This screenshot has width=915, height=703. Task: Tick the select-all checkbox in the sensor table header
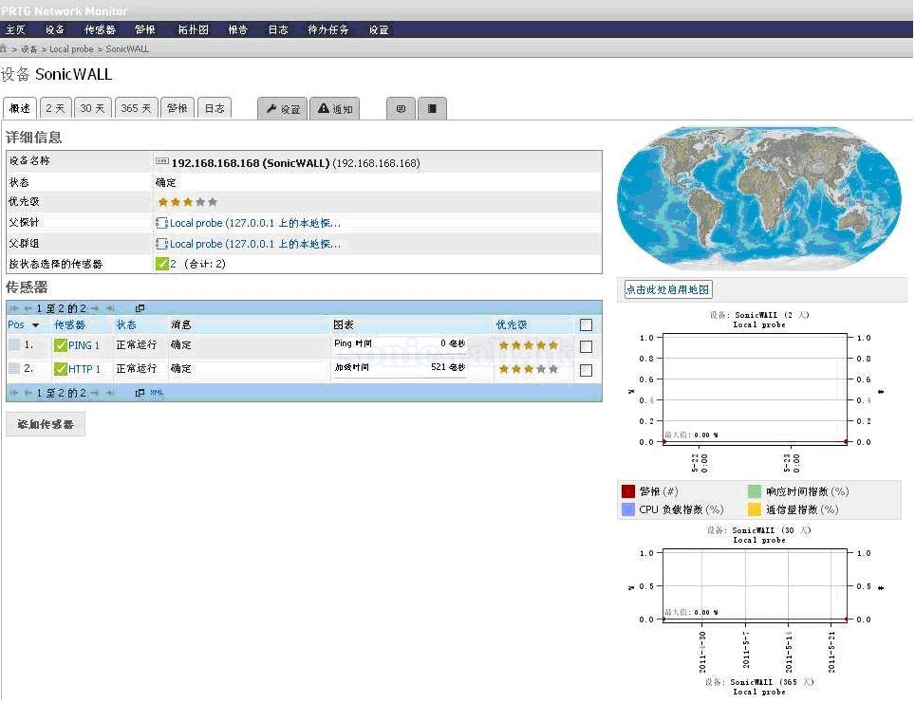pyautogui.click(x=587, y=325)
